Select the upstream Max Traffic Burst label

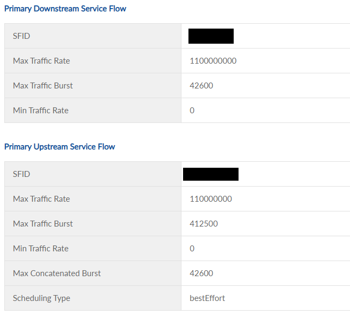(x=43, y=224)
